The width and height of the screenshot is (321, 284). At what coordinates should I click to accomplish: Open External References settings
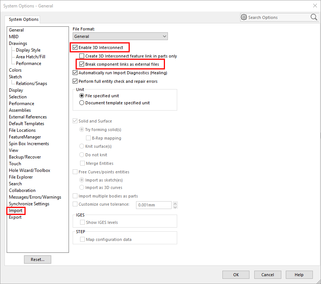28,117
